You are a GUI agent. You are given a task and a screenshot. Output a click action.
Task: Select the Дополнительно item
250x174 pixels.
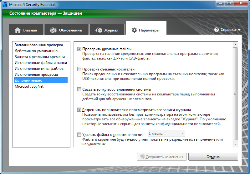pyautogui.click(x=41, y=80)
